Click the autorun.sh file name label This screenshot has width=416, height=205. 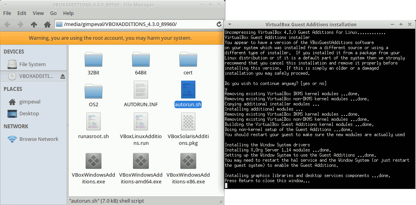click(188, 105)
